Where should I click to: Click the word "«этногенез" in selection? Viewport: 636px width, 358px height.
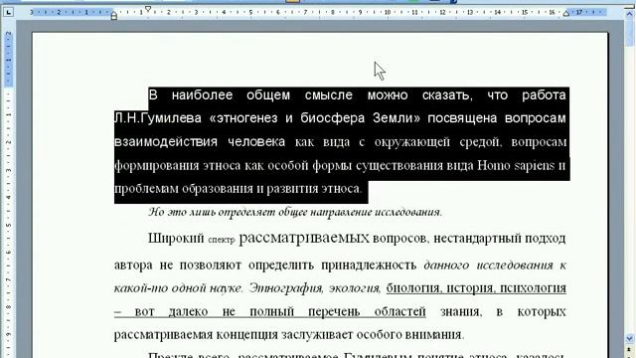tap(243, 118)
